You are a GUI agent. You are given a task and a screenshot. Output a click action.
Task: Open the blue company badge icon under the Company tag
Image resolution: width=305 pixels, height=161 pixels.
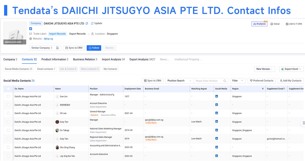[x=30, y=29]
